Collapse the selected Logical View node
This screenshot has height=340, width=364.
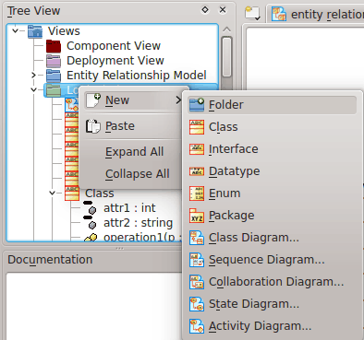pos(33,90)
